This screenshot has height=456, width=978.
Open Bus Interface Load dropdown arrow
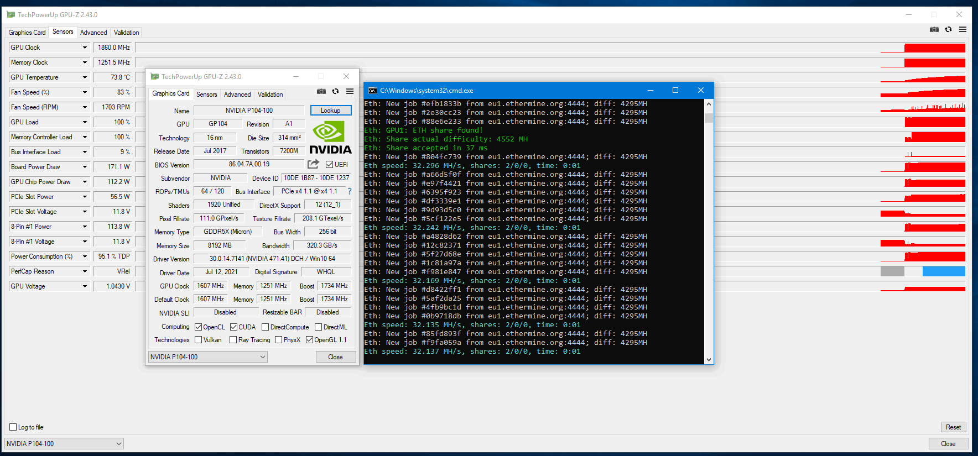click(85, 152)
